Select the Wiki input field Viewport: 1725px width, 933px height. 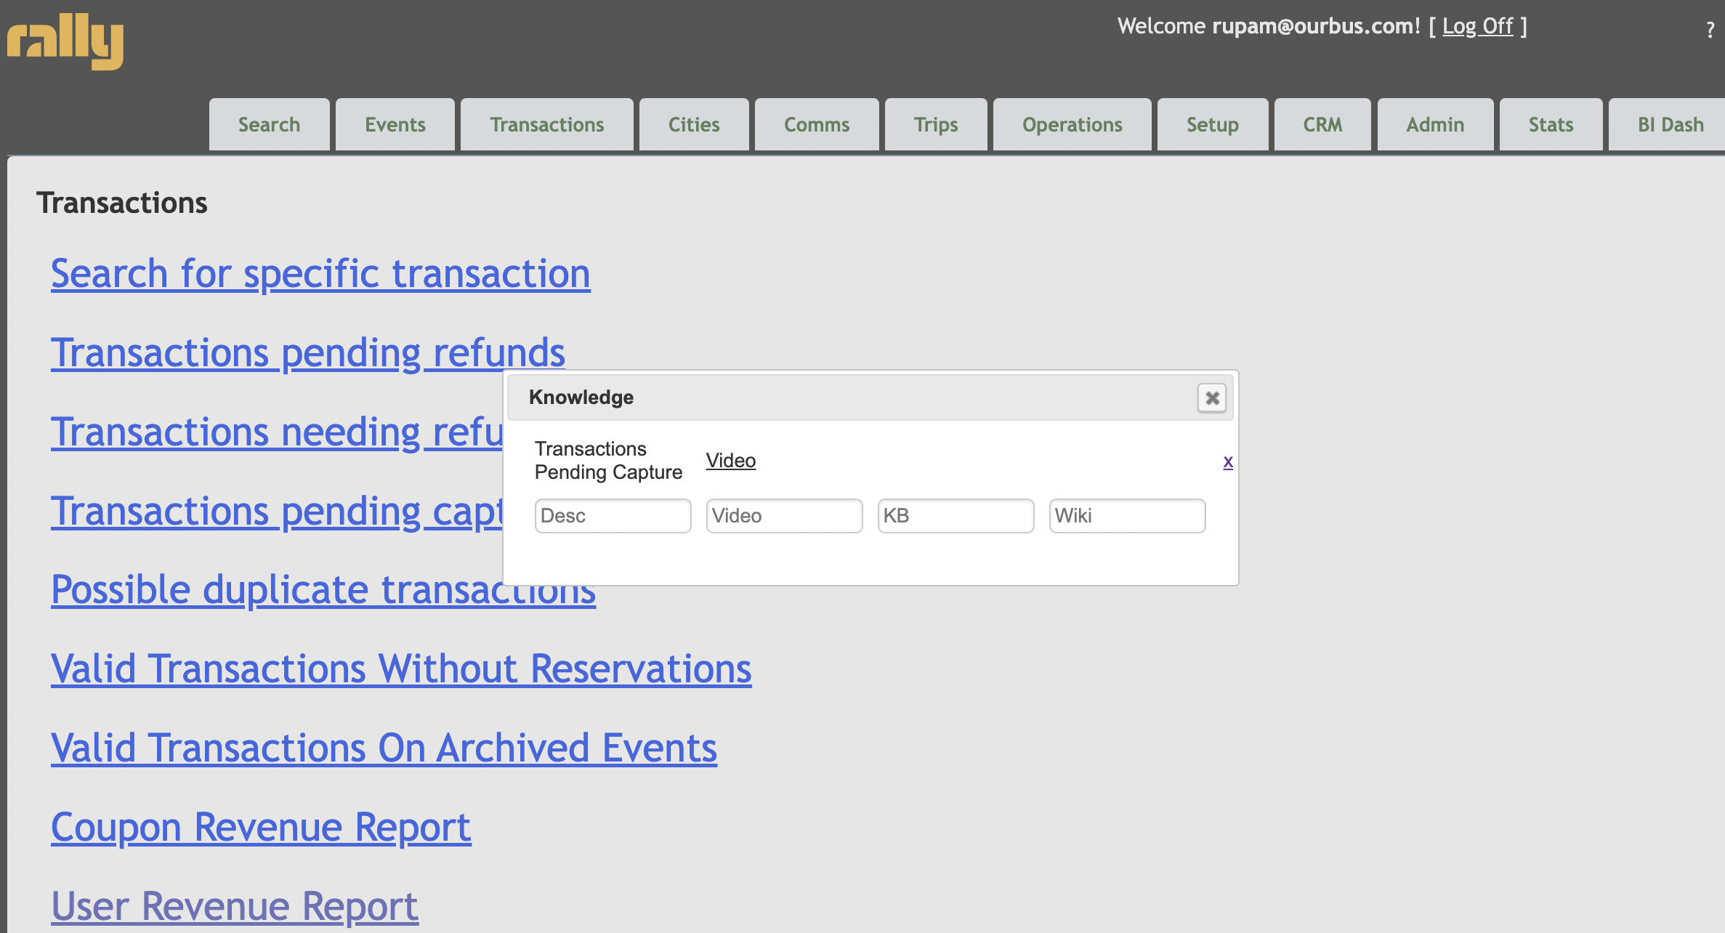[1127, 516]
